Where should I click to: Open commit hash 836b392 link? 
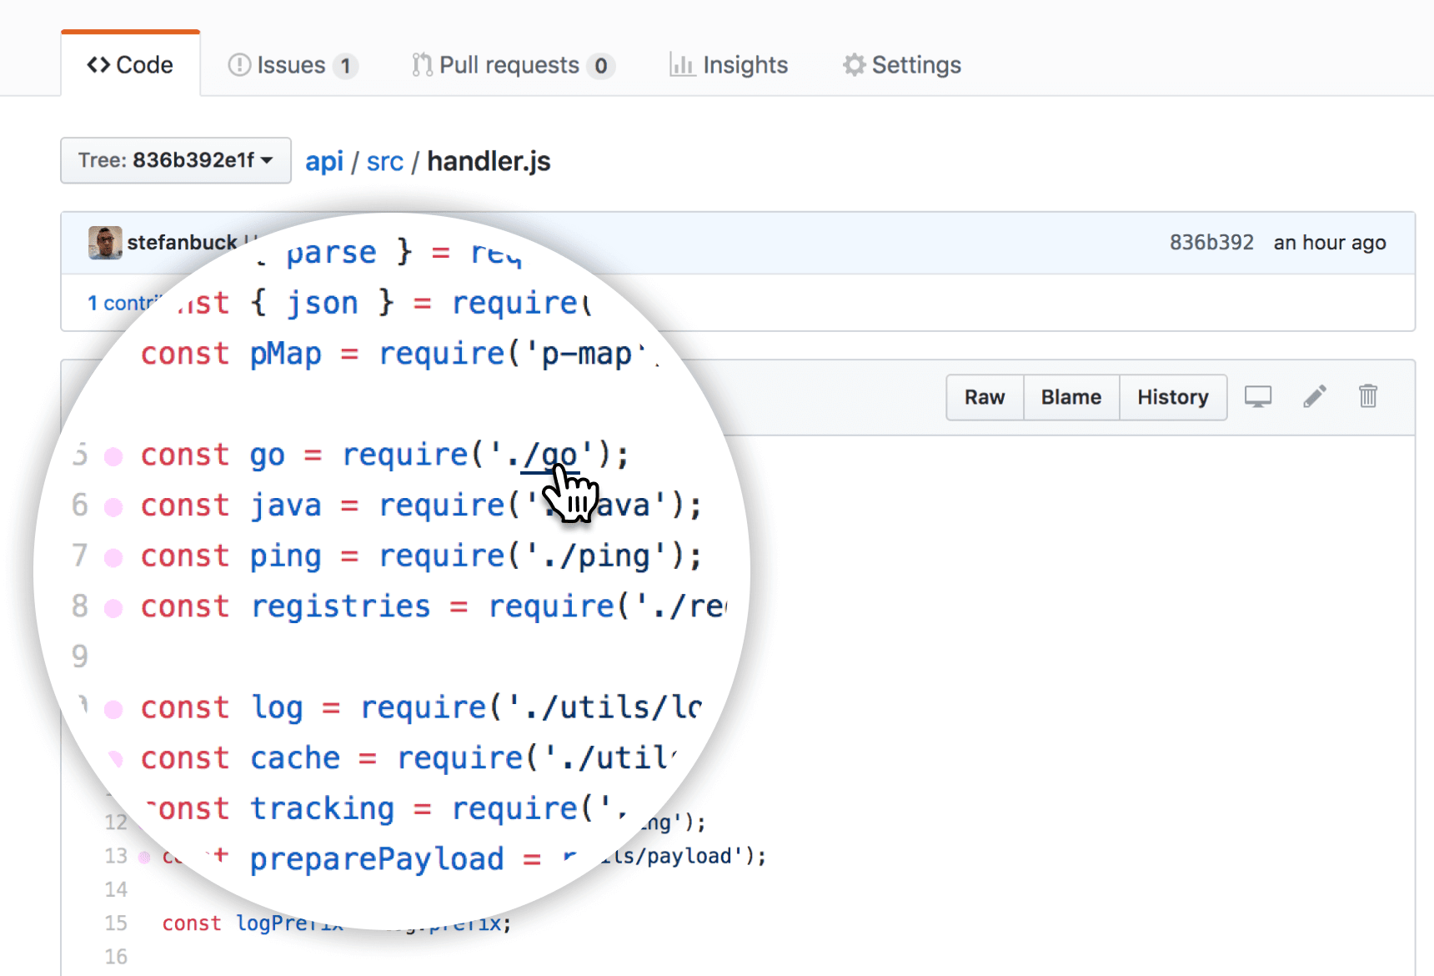point(1211,243)
